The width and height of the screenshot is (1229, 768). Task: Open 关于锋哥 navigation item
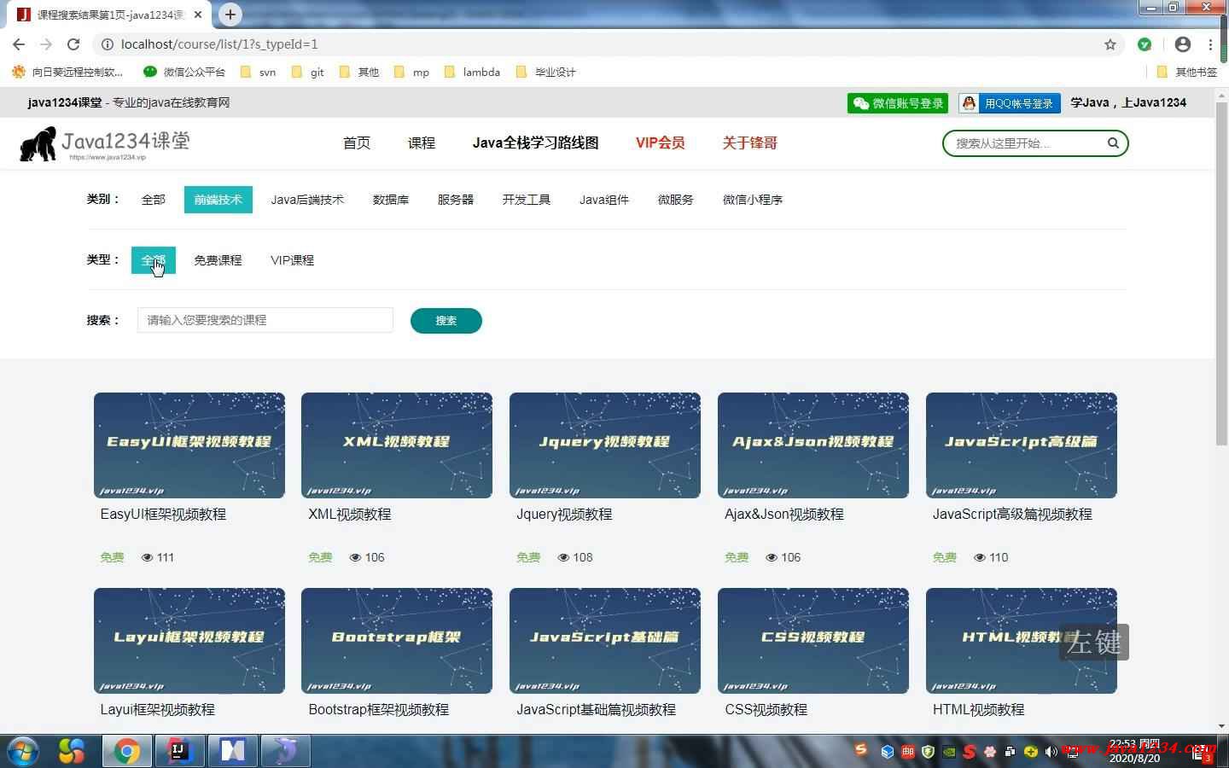point(750,143)
